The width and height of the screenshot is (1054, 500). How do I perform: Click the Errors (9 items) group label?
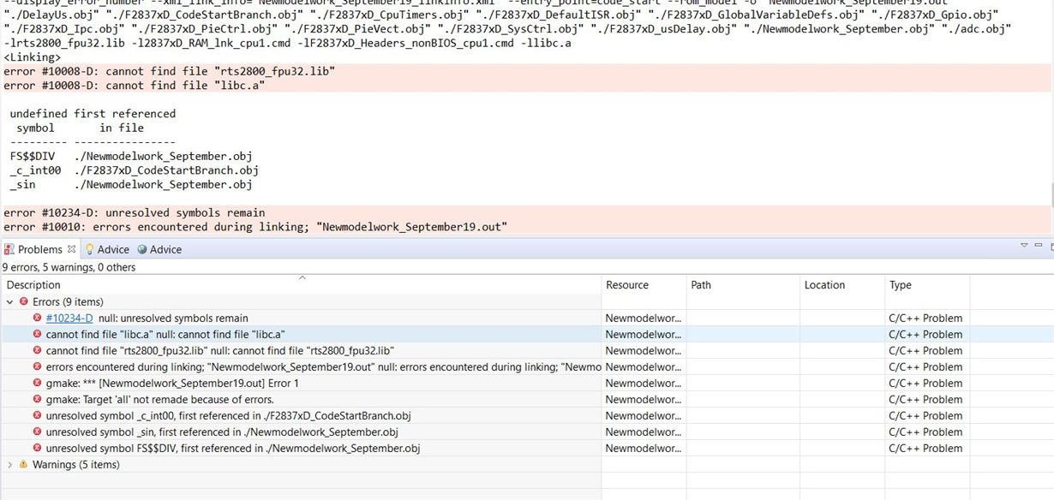68,301
